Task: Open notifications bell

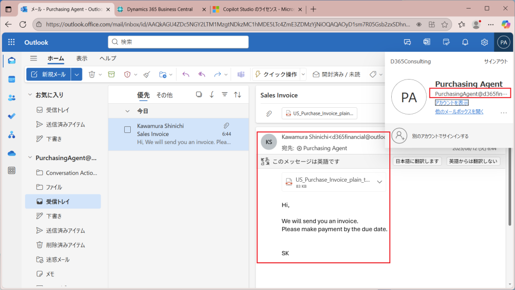Action: click(465, 42)
